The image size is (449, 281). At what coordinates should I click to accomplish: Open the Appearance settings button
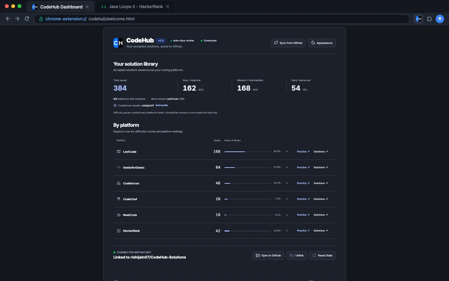point(322,43)
